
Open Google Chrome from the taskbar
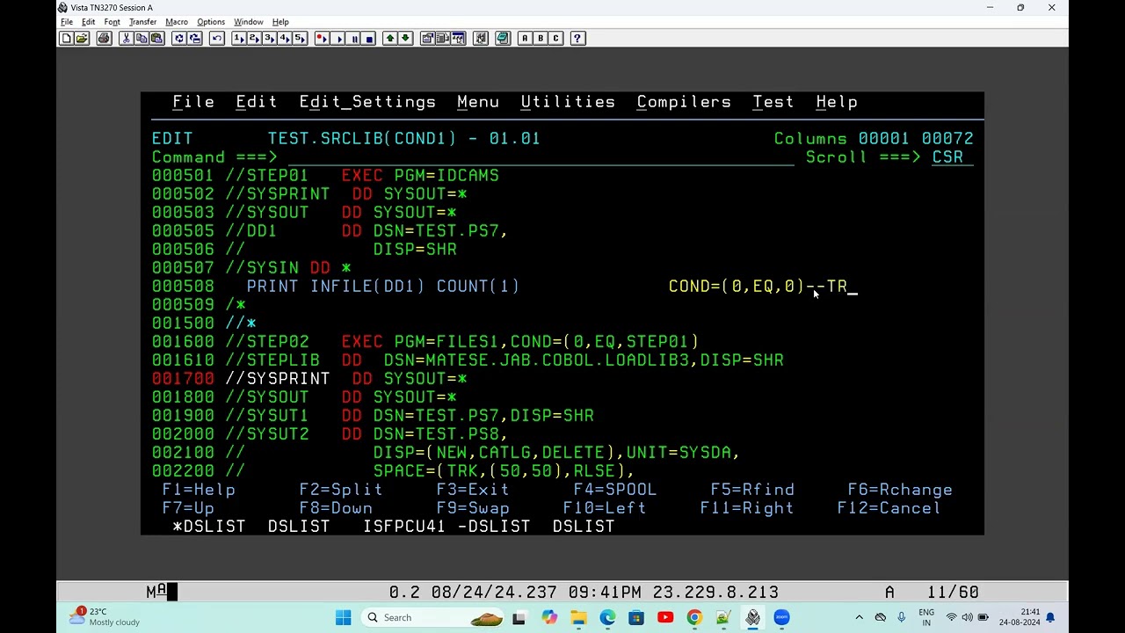694,617
